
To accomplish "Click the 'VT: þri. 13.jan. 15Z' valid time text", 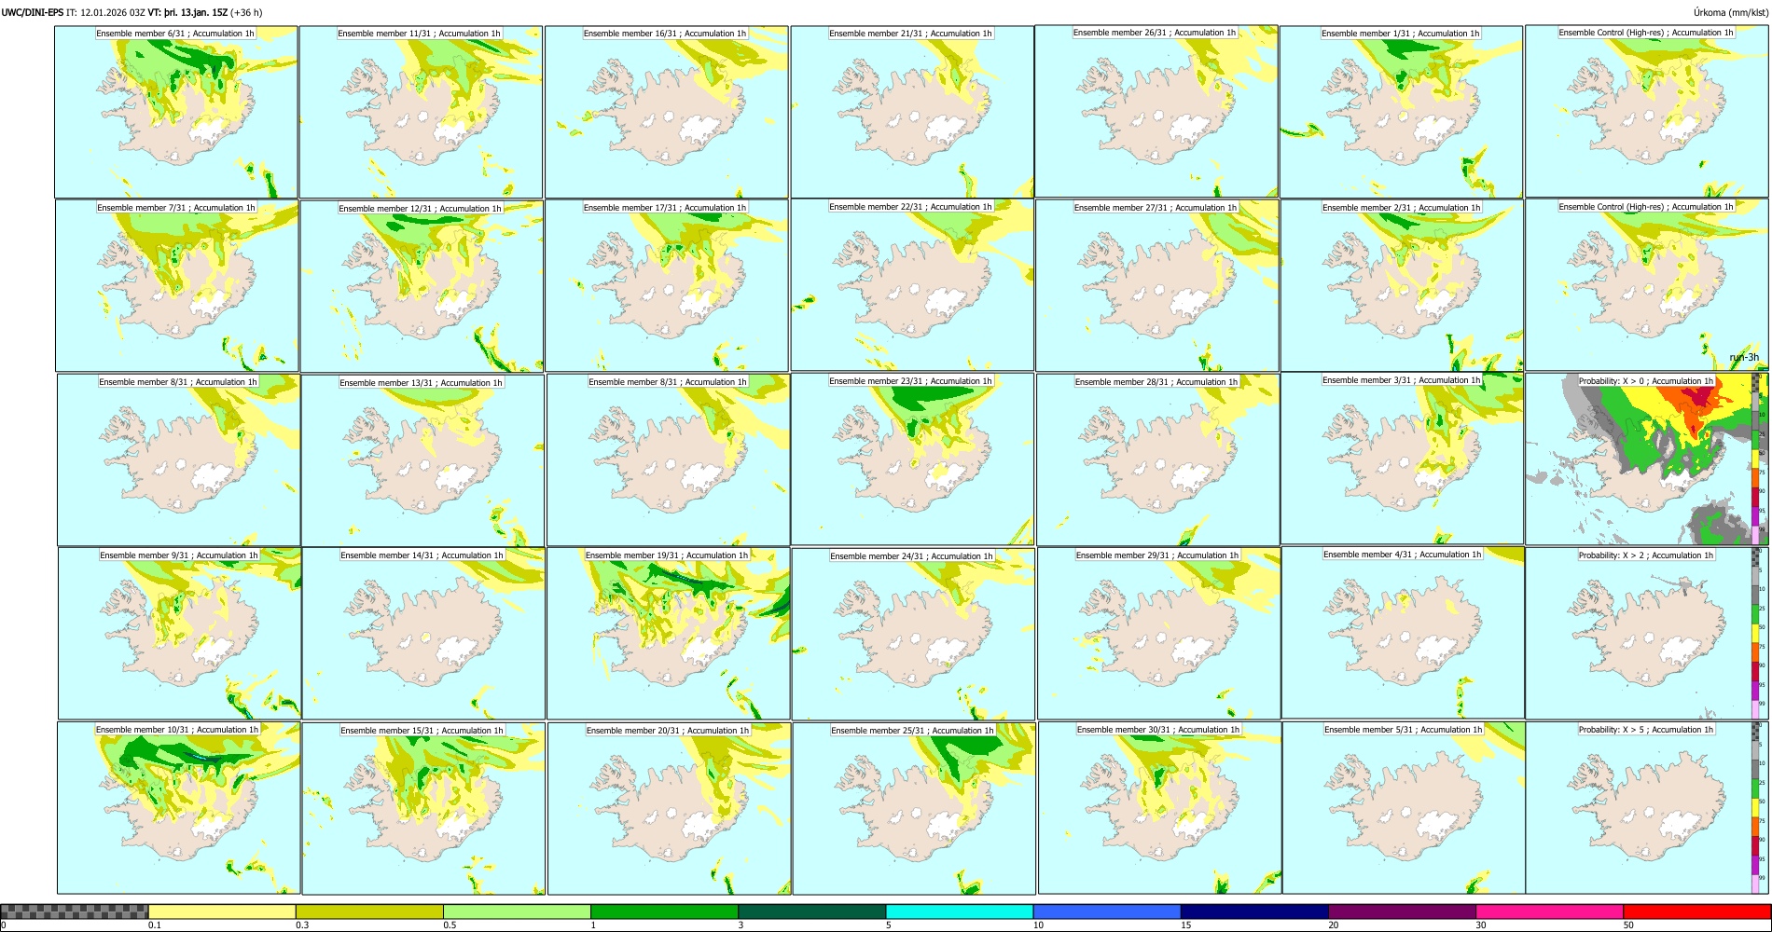I will click(x=187, y=12).
